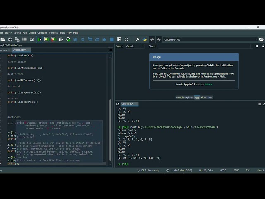Run selection or current line icon
This screenshot has height=199, width=265.
(x=61, y=40)
